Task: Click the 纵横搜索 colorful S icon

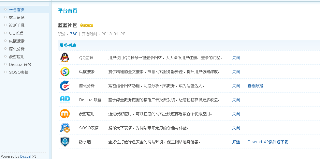Action: pyautogui.click(x=65, y=72)
